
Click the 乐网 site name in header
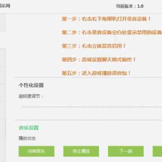click(5, 6)
